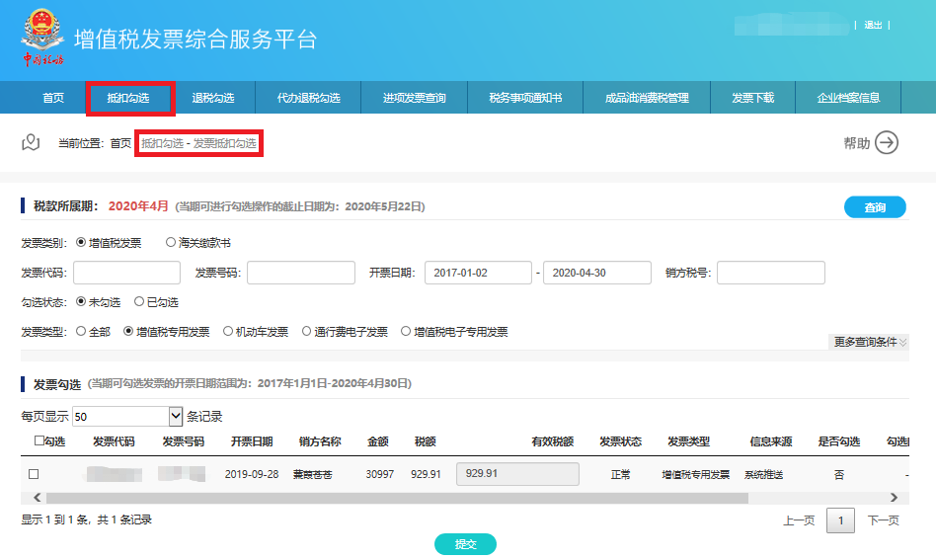Viewport: 936px width, 559px height.
Task: Tick the select-all 勾选 header checkbox
Action: click(39, 441)
